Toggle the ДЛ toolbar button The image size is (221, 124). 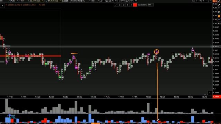127,1
